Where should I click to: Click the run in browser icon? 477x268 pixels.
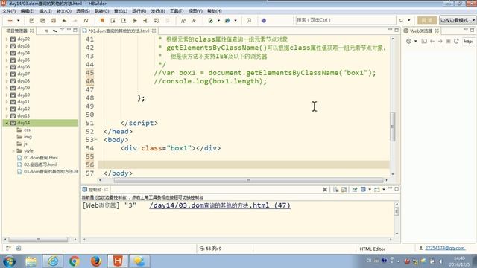(210, 20)
